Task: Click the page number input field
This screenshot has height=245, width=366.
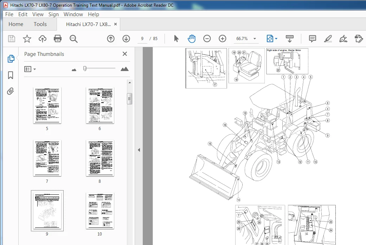Action: [142, 39]
